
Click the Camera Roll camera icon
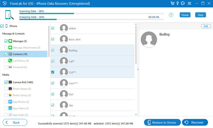(x=10, y=82)
